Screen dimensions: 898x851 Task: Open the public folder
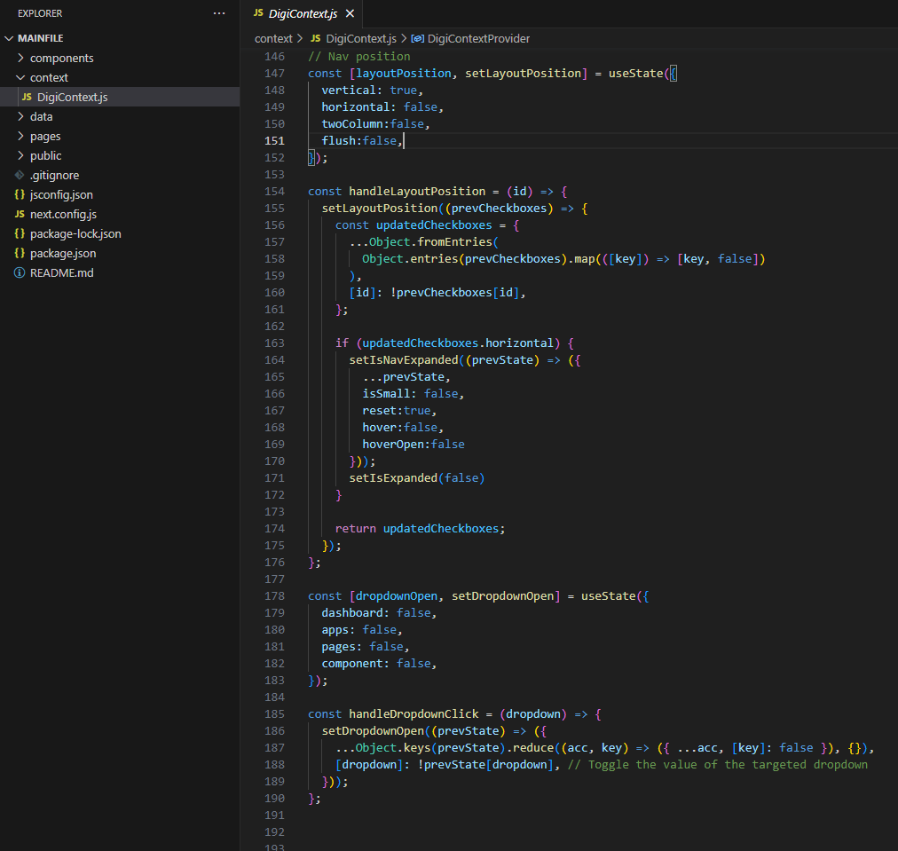point(45,156)
